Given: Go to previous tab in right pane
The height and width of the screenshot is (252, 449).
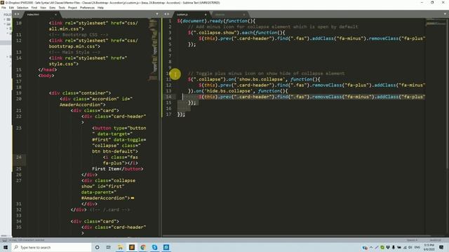Looking at the screenshot, I should point(165,14).
